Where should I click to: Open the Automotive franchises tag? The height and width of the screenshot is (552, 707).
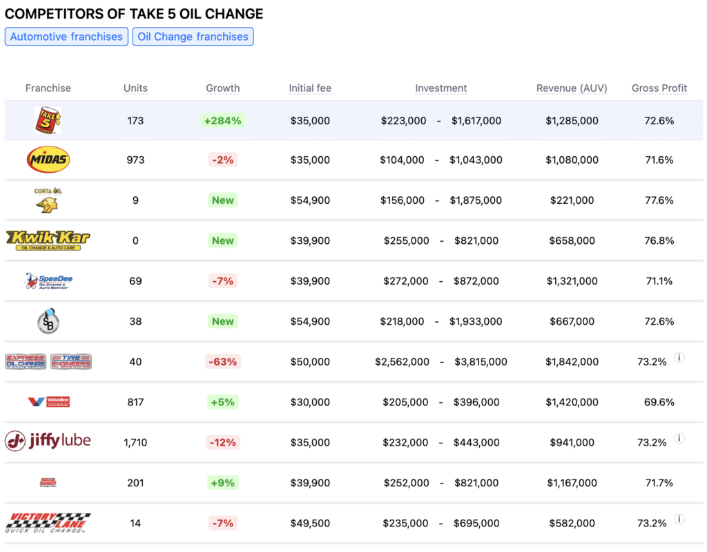[66, 37]
